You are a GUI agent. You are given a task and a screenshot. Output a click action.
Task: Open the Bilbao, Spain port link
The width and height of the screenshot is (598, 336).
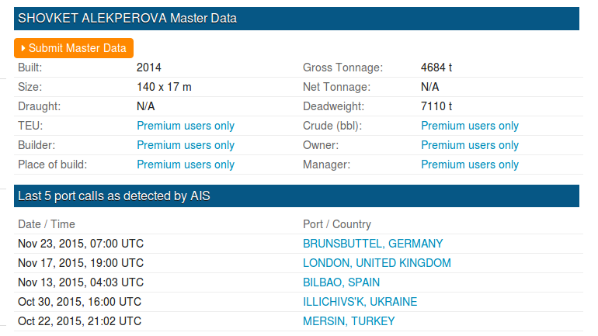[341, 282]
